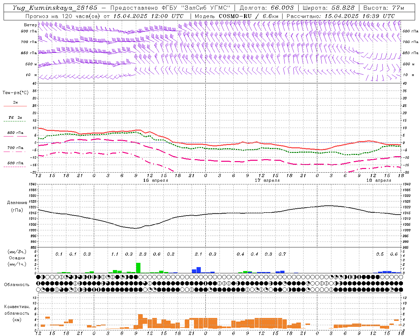The image size is (420, 336).
Task: Click the Широта: 58.828 latitude value
Action: (x=328, y=8)
